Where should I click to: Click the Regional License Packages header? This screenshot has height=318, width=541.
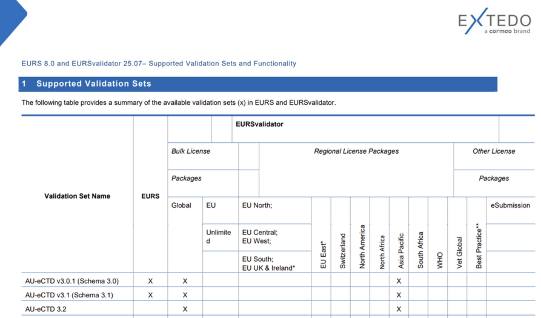[356, 151]
